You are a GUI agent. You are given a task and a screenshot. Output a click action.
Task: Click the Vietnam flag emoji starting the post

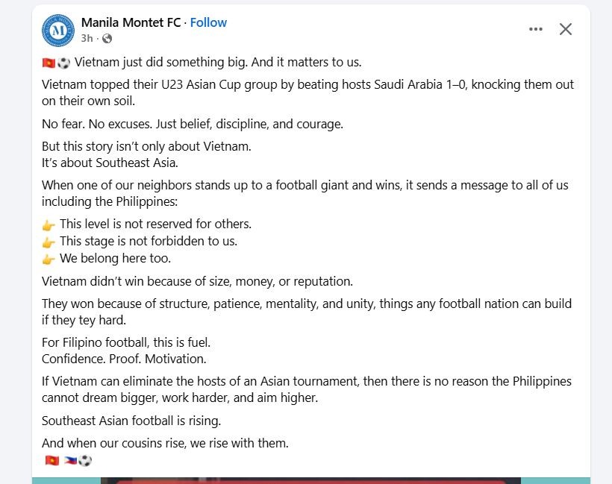pyautogui.click(x=49, y=63)
